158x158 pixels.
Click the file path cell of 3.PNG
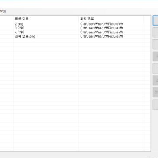[102, 28]
